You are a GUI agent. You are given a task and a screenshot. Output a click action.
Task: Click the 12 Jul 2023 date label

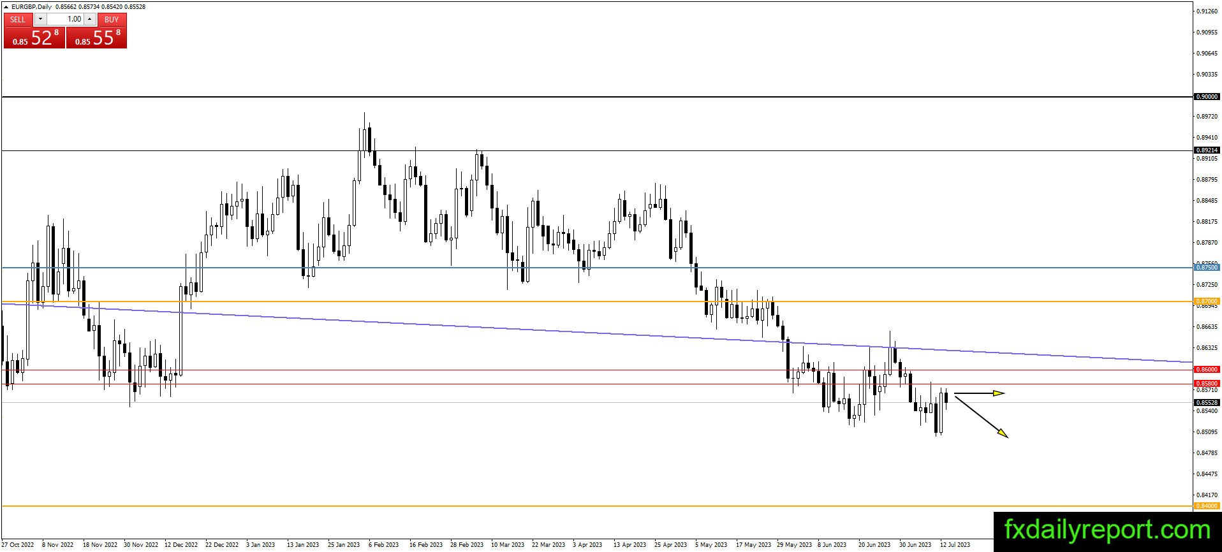(955, 545)
